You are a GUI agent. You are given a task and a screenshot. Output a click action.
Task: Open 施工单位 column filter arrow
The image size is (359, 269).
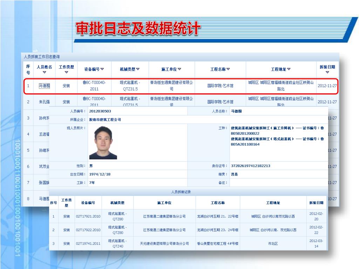click(x=179, y=69)
